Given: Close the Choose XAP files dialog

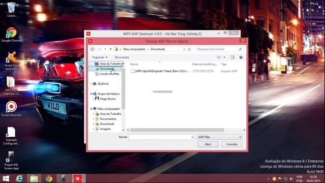Looking at the screenshot, I should [x=243, y=41].
